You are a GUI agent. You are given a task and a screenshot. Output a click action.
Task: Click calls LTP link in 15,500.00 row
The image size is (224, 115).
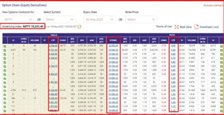pos(53,50)
